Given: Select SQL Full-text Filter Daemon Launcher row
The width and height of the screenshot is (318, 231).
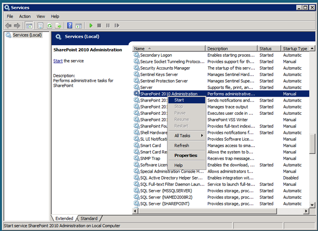Looking at the screenshot, I should (x=221, y=184).
